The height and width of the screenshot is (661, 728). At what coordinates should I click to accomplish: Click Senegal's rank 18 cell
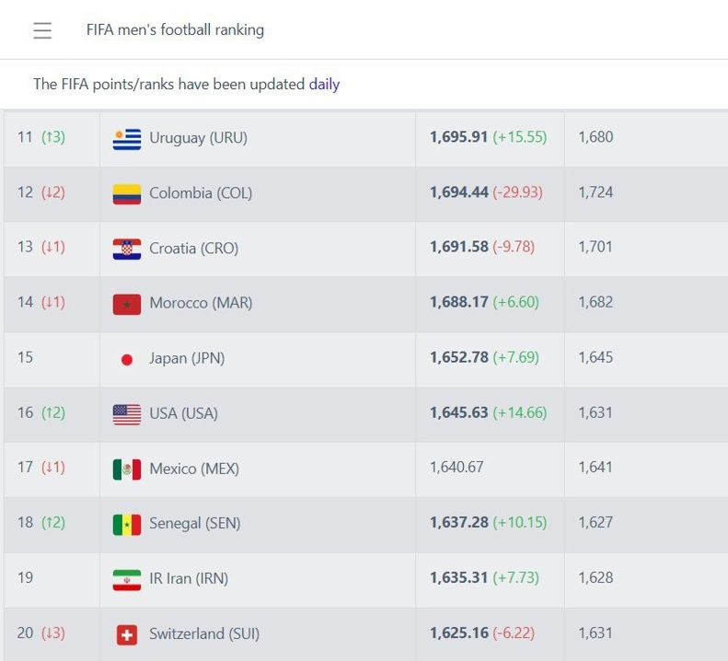40,522
